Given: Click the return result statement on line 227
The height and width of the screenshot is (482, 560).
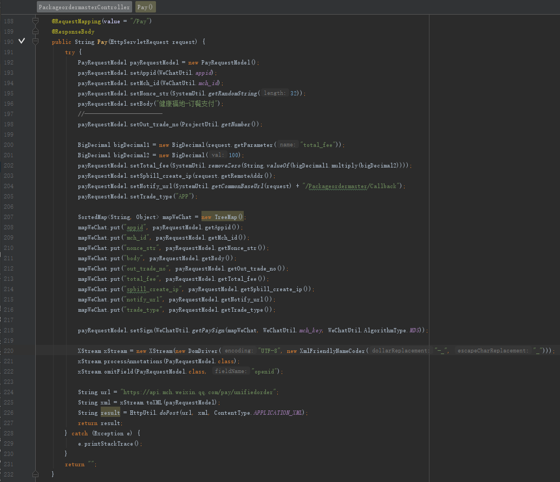Looking at the screenshot, I should coord(100,423).
